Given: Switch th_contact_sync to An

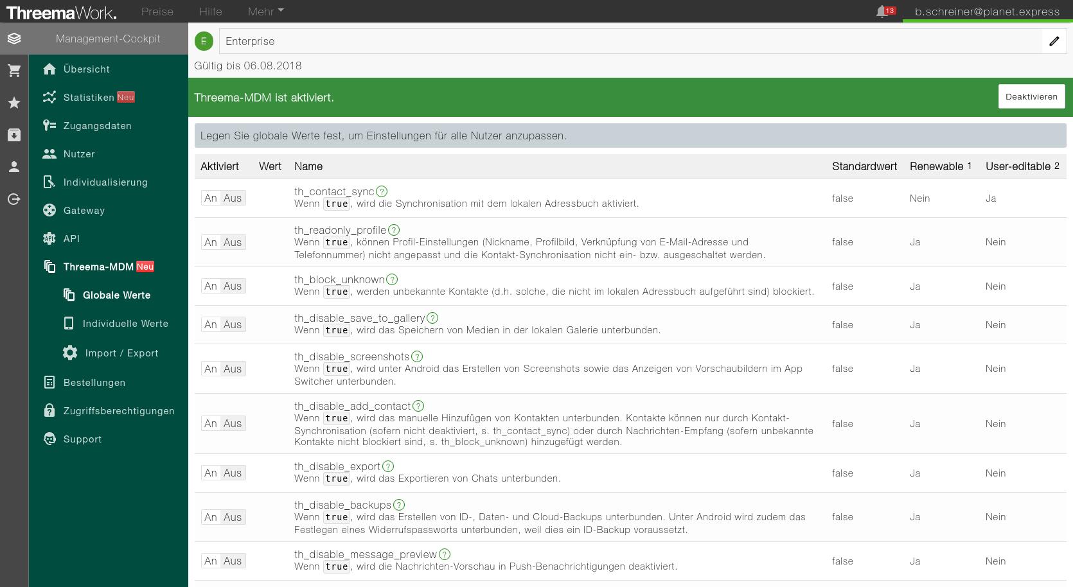Looking at the screenshot, I should click(211, 198).
